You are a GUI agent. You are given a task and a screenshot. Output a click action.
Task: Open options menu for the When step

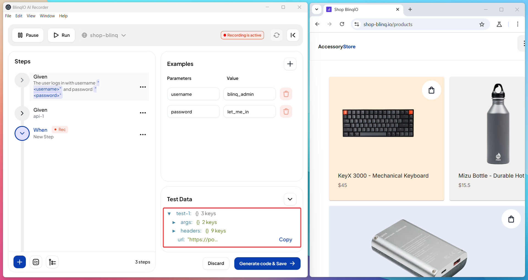[x=143, y=135]
